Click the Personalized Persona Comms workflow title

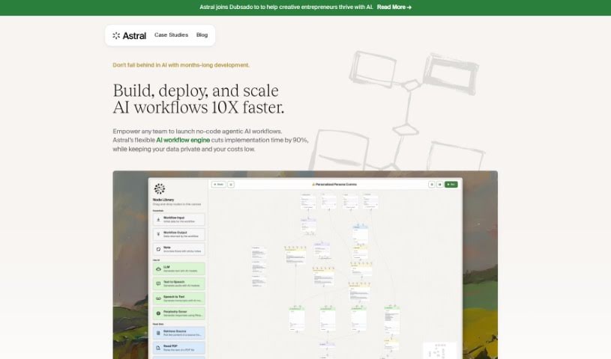coord(334,185)
